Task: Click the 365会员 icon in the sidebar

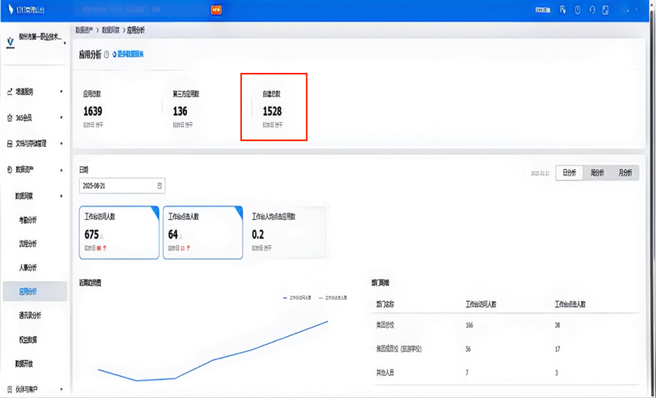Action: click(10, 118)
